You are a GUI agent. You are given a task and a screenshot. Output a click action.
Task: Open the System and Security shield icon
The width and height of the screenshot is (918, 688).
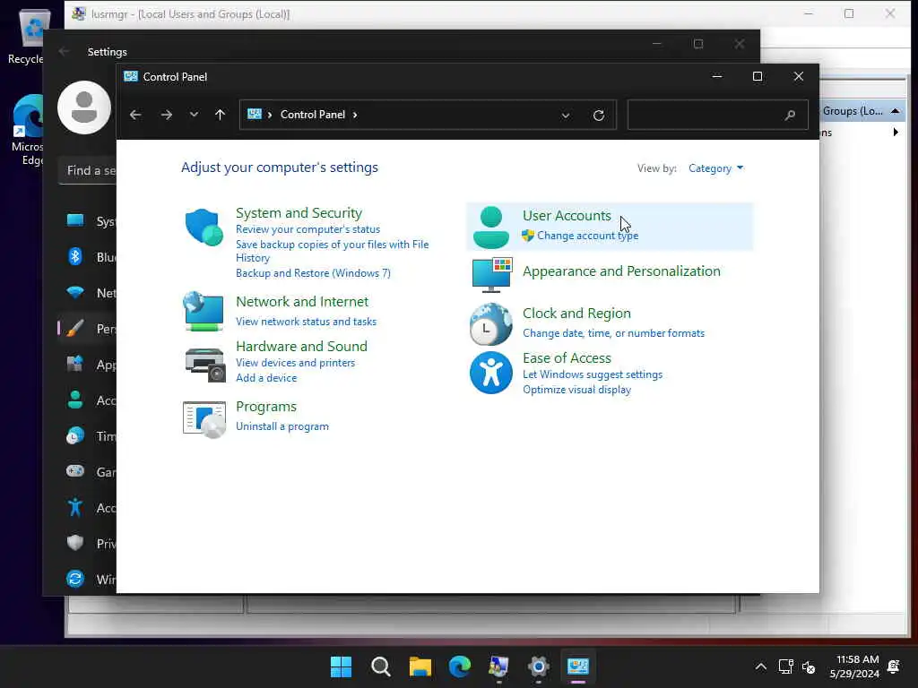[204, 227]
